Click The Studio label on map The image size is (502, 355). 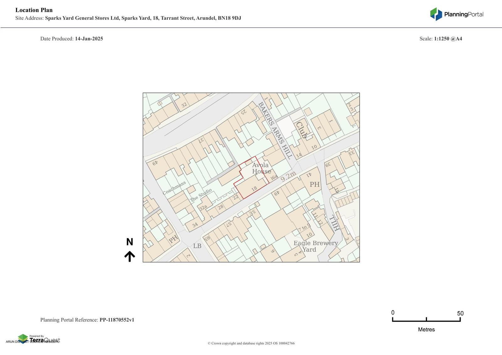201,195
